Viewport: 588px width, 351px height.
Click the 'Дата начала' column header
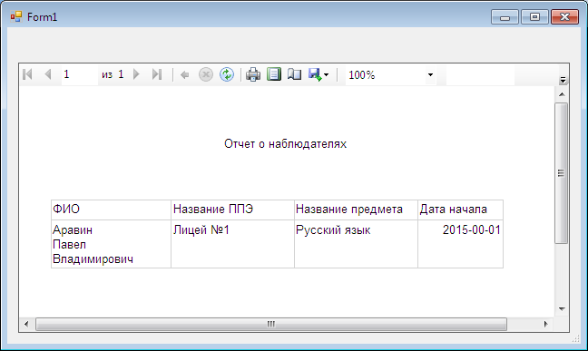(460, 210)
